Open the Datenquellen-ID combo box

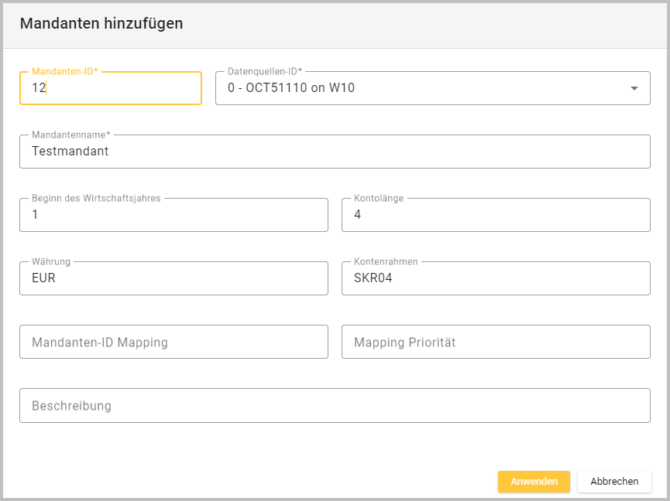[432, 88]
